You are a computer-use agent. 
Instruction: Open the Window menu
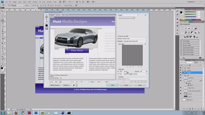pos(49,2)
